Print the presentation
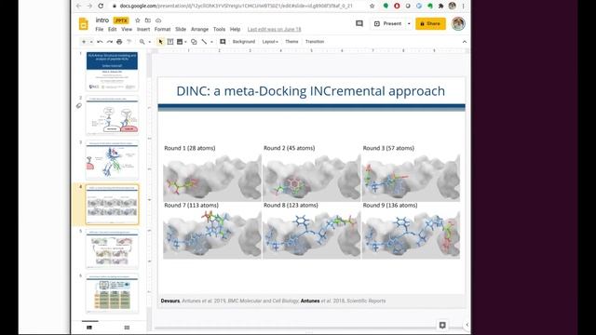Viewport: 596px width, 335px height. point(119,42)
